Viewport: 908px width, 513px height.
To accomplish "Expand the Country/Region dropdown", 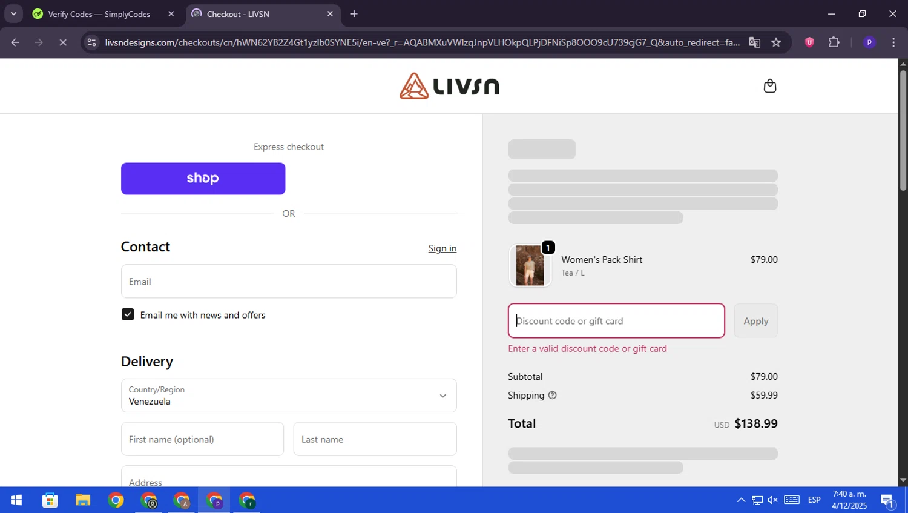I will tap(289, 396).
